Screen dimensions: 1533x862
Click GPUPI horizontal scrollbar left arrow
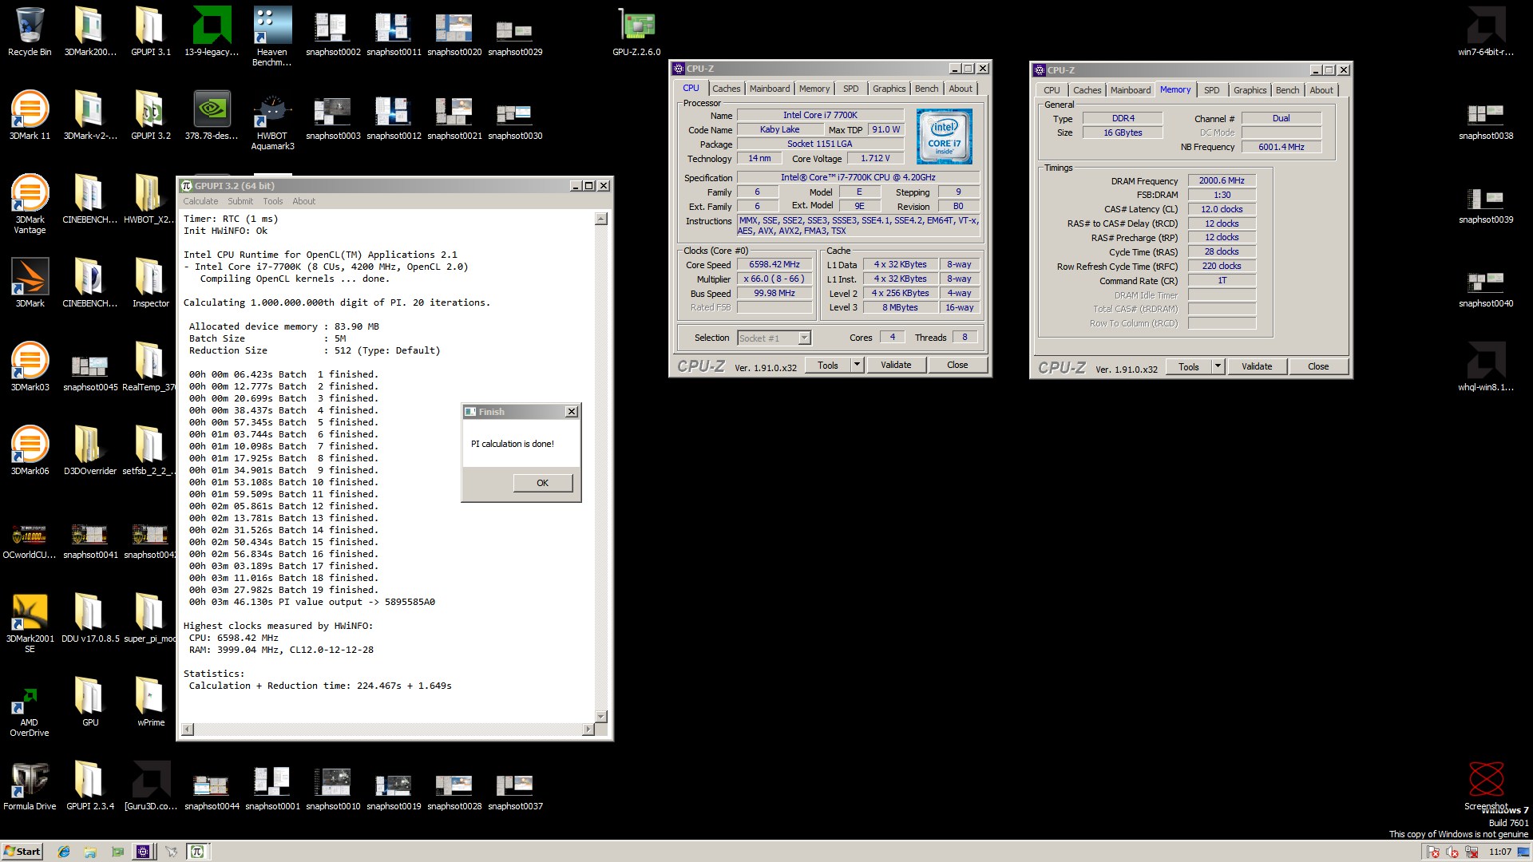point(188,729)
